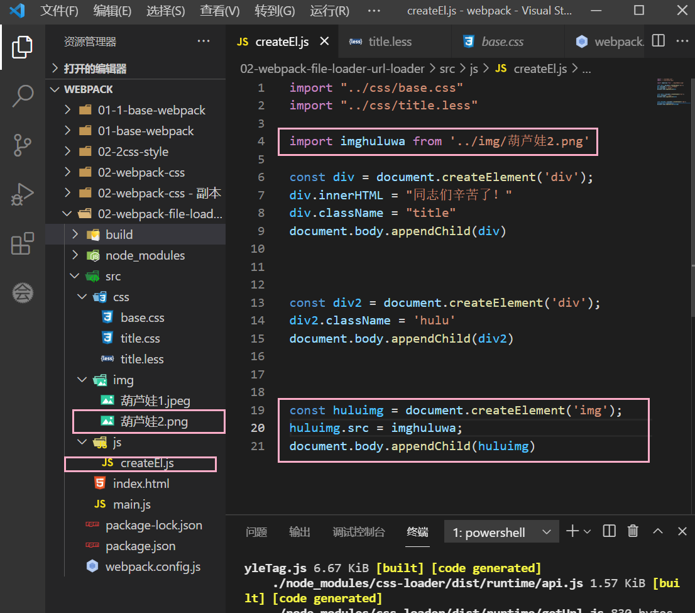The image size is (695, 613).
Task: Expand the node_modules folder
Action: [x=145, y=255]
